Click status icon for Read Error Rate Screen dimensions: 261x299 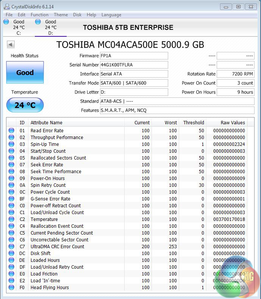[x=11, y=130]
